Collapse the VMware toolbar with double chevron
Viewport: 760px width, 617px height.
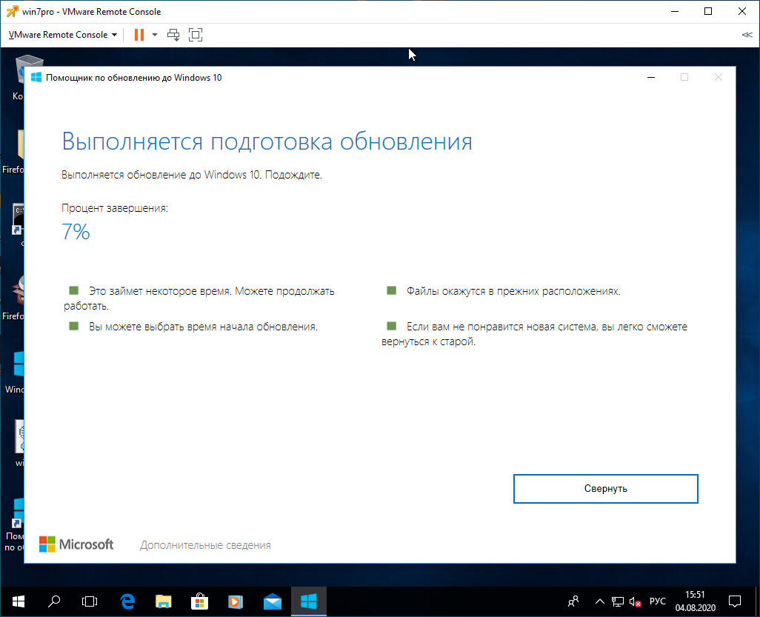(x=747, y=35)
